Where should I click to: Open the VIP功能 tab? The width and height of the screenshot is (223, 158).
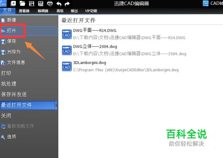point(91,11)
